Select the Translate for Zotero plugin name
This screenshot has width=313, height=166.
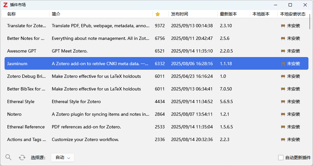click(27, 26)
